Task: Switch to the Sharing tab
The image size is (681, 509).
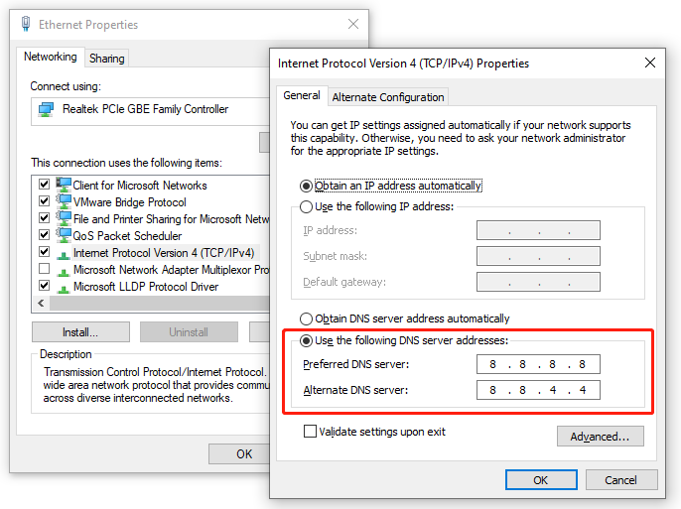Action: tap(107, 59)
